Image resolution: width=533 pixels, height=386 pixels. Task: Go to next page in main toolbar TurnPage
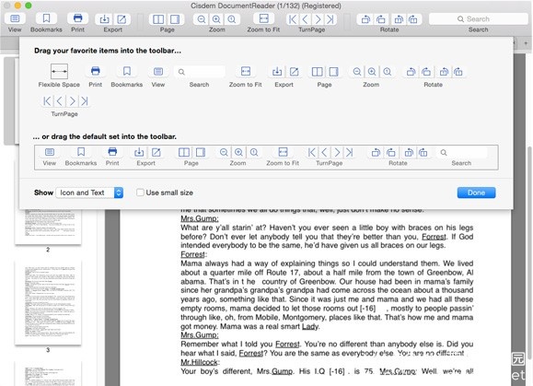318,19
